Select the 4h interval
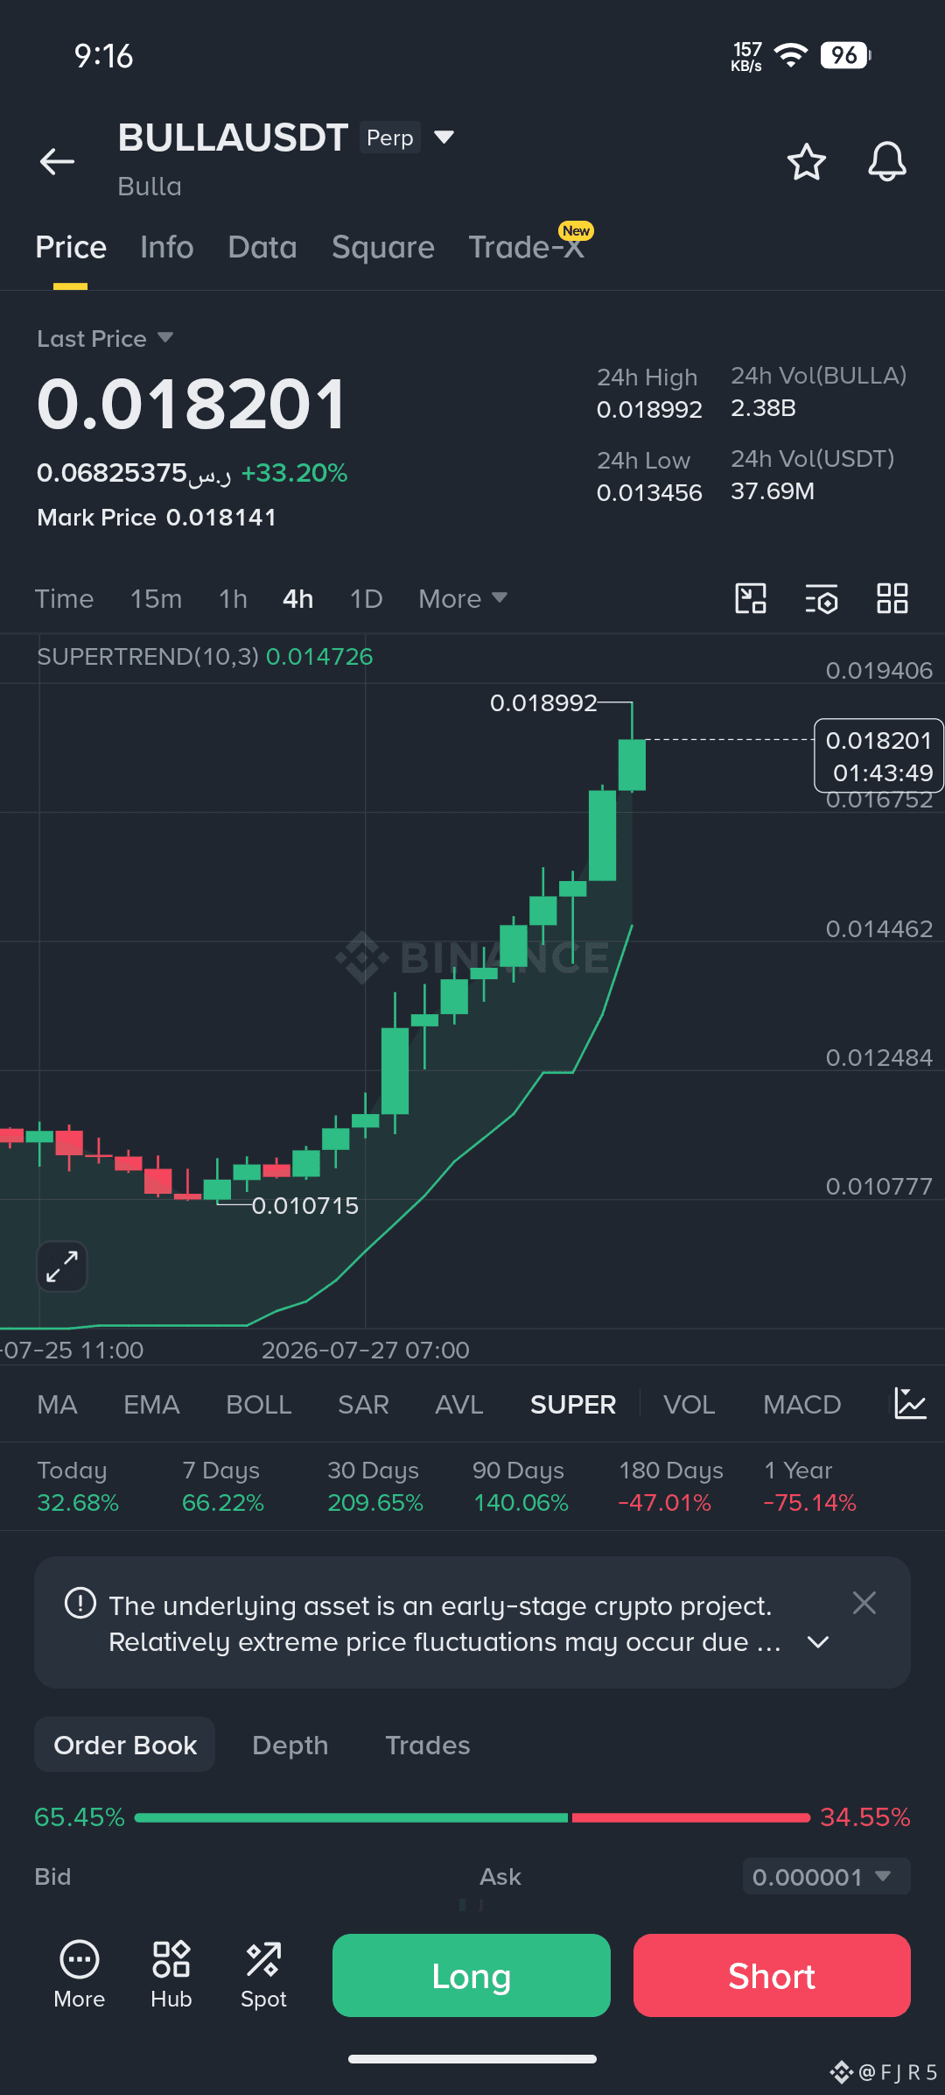This screenshot has height=2095, width=945. coord(298,599)
